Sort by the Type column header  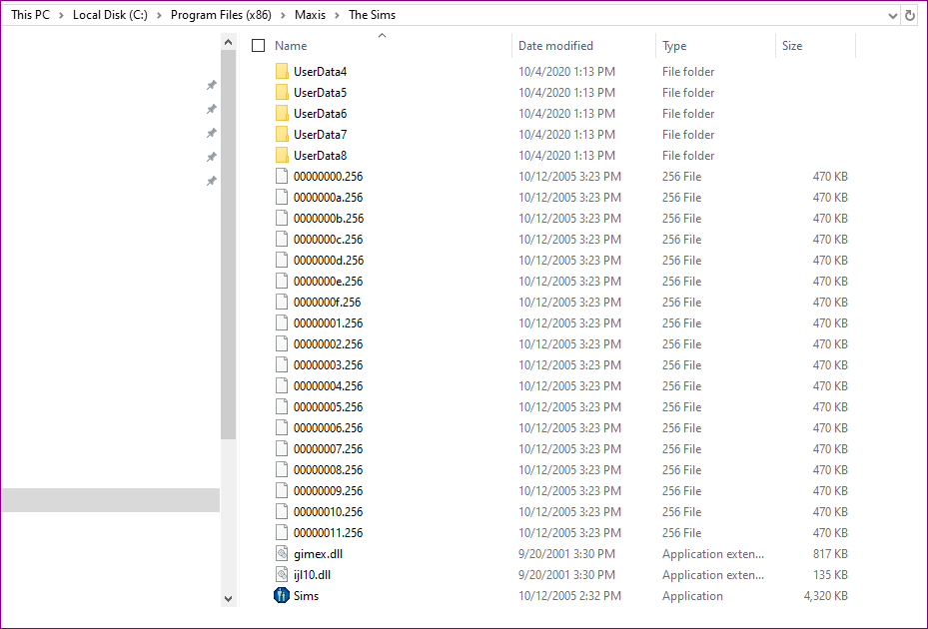(674, 46)
